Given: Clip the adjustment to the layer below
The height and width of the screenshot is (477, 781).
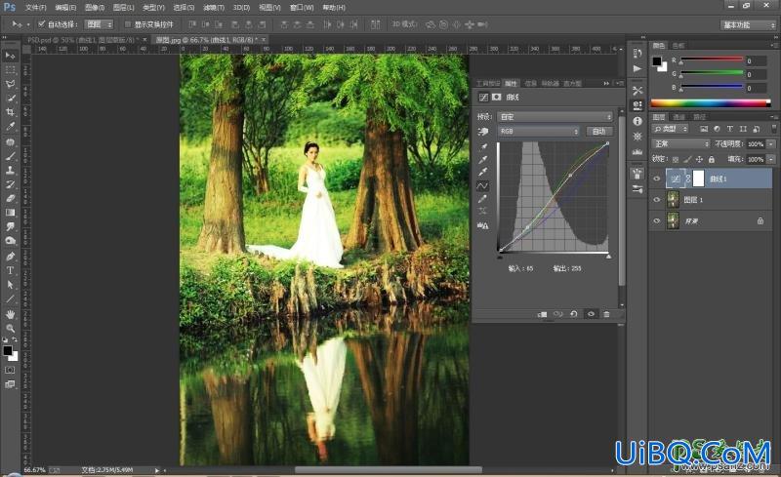Looking at the screenshot, I should pyautogui.click(x=543, y=314).
